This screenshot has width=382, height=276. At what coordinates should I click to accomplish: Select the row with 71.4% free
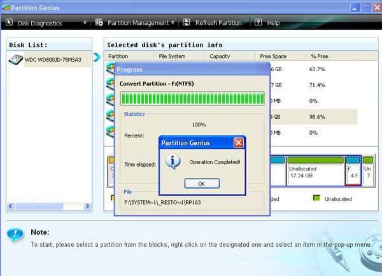pyautogui.click(x=313, y=85)
